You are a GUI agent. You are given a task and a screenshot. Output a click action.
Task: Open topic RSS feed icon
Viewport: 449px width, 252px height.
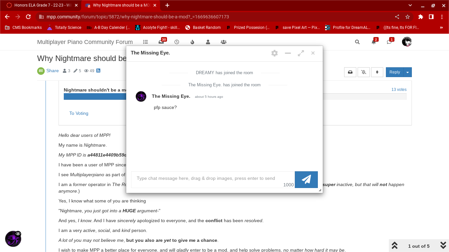98,71
